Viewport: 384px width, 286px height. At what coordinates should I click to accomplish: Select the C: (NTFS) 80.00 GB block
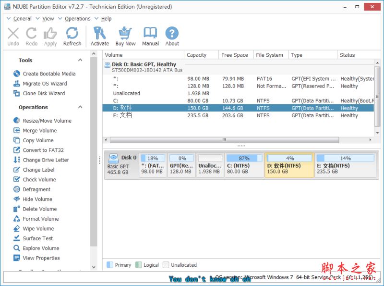point(244,165)
